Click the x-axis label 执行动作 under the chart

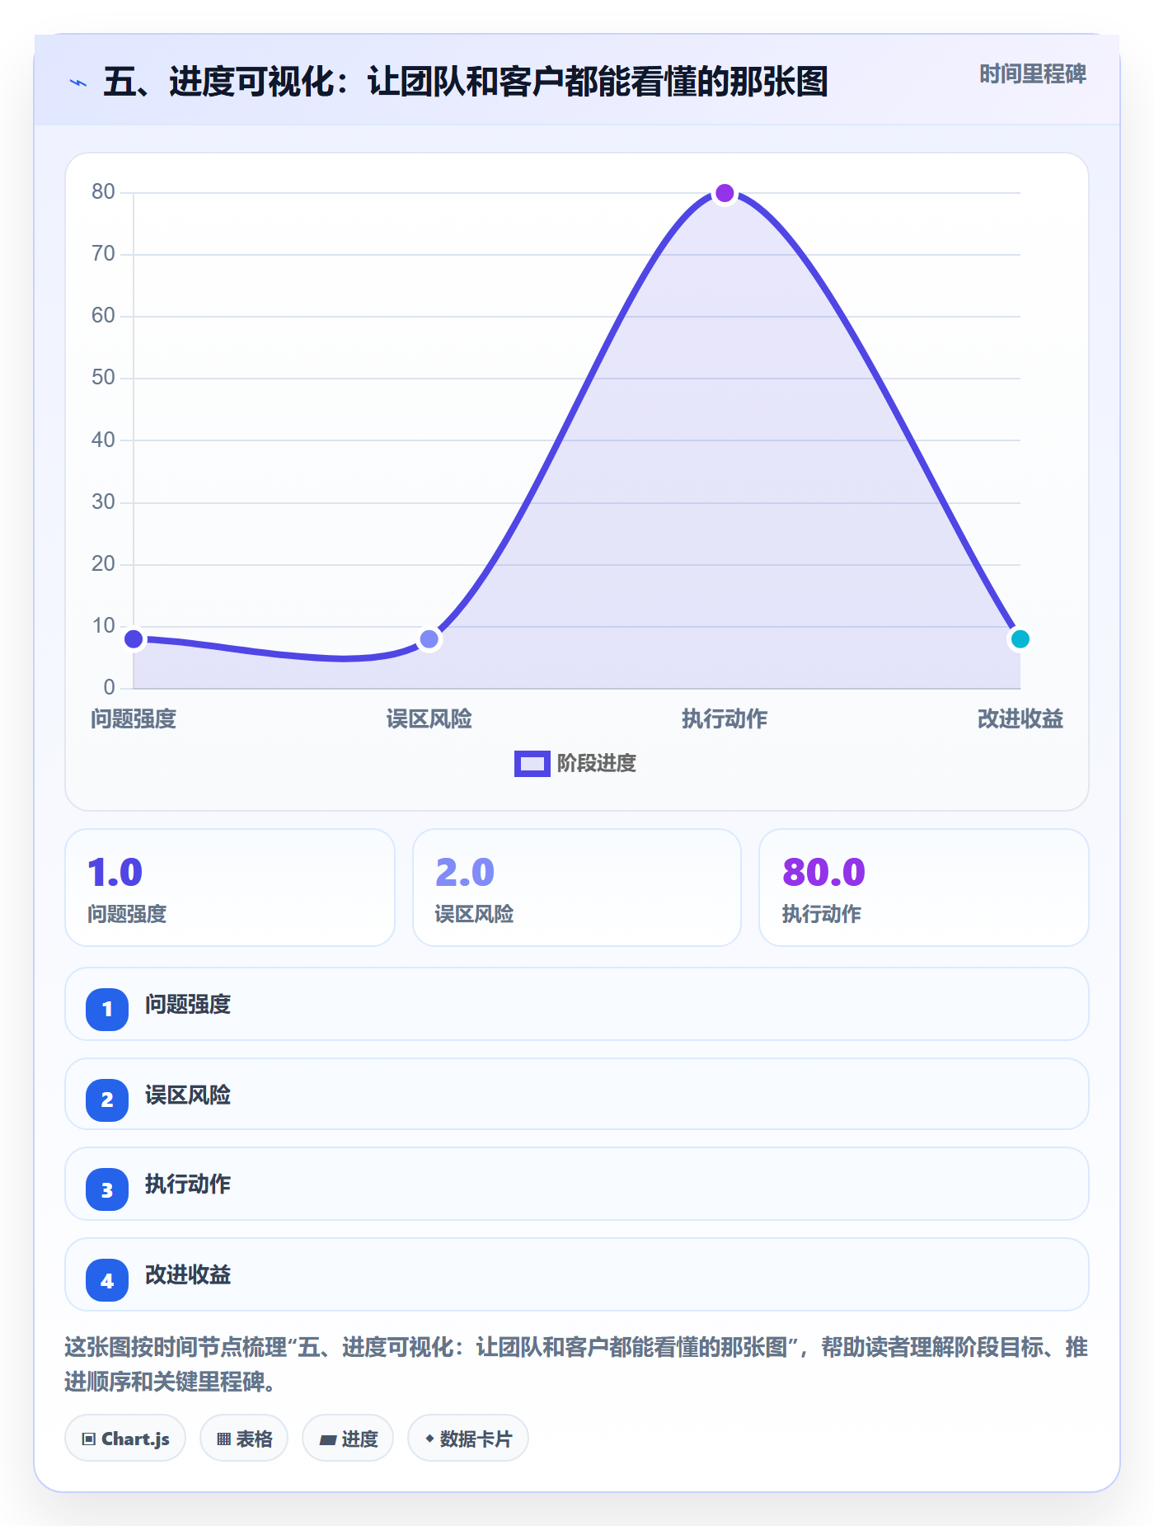(x=725, y=719)
